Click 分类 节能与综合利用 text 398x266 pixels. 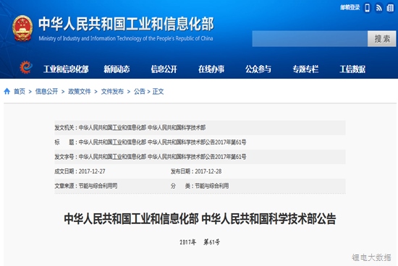coord(200,186)
